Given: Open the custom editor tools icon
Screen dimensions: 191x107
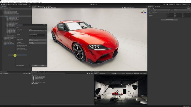Looking at the screenshot, I should tap(16, 4).
